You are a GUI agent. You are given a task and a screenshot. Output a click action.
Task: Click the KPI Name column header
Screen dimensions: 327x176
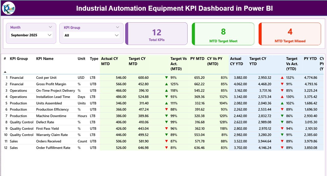45,58
